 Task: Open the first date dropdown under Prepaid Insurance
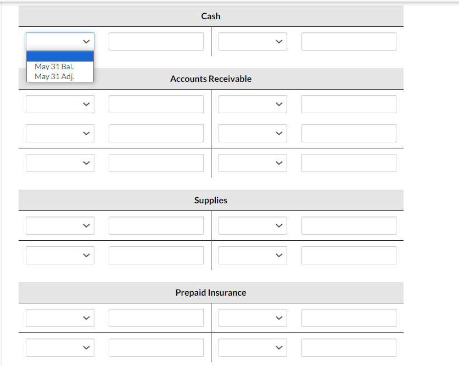(x=60, y=318)
